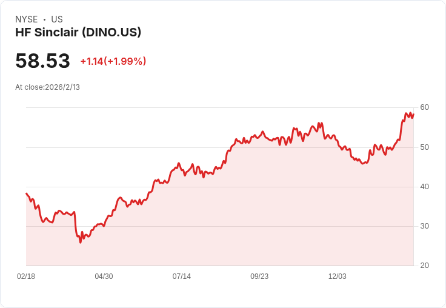Click the latest endpoint of the price line
The height and width of the screenshot is (308, 446).
[413, 114]
